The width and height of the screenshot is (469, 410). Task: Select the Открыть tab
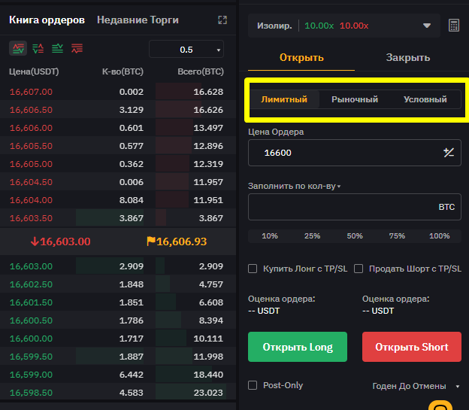click(x=301, y=57)
